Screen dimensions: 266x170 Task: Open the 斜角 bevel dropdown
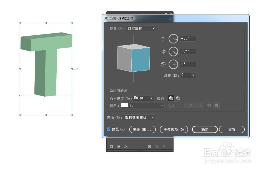point(142,105)
